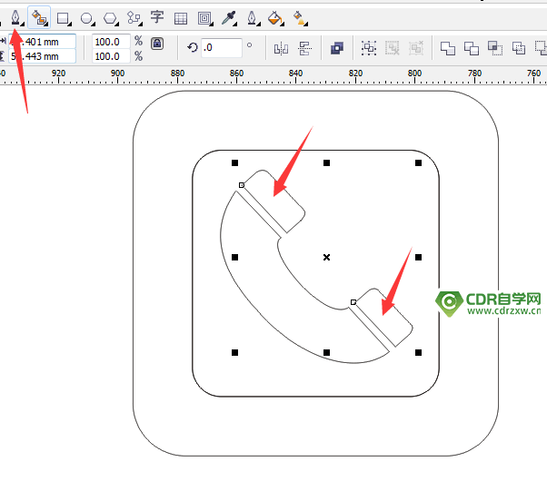The image size is (547, 491).
Task: Toggle the lock ratio padlock
Action: point(157,44)
